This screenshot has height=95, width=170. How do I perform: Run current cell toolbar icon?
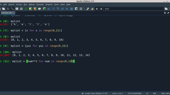tap(30, 9)
